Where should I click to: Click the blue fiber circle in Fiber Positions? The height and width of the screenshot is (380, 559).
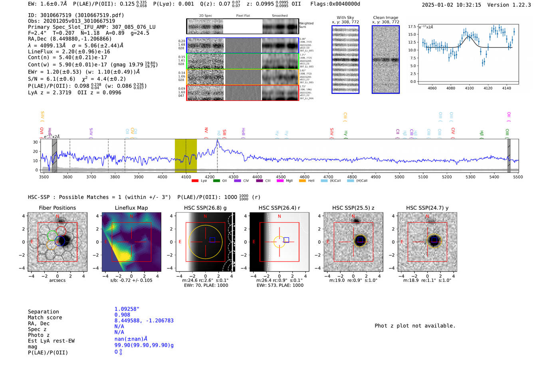point(60,241)
